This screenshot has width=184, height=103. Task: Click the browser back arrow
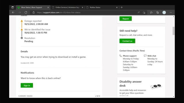click(x=13, y=12)
